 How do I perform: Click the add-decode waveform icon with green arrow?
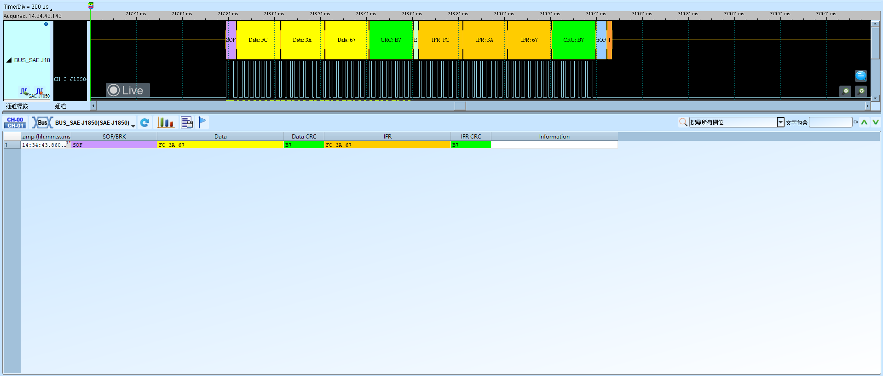click(x=24, y=92)
